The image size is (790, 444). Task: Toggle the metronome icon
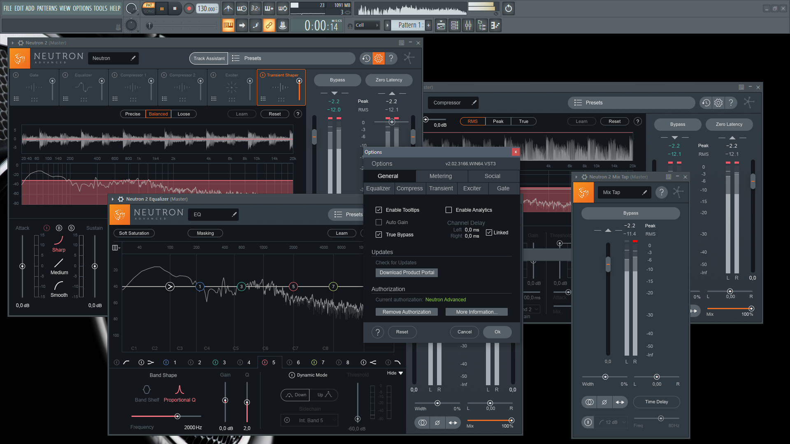(228, 9)
